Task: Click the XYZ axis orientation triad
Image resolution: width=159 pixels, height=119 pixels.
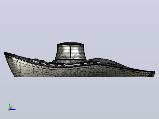Action: coord(12,106)
